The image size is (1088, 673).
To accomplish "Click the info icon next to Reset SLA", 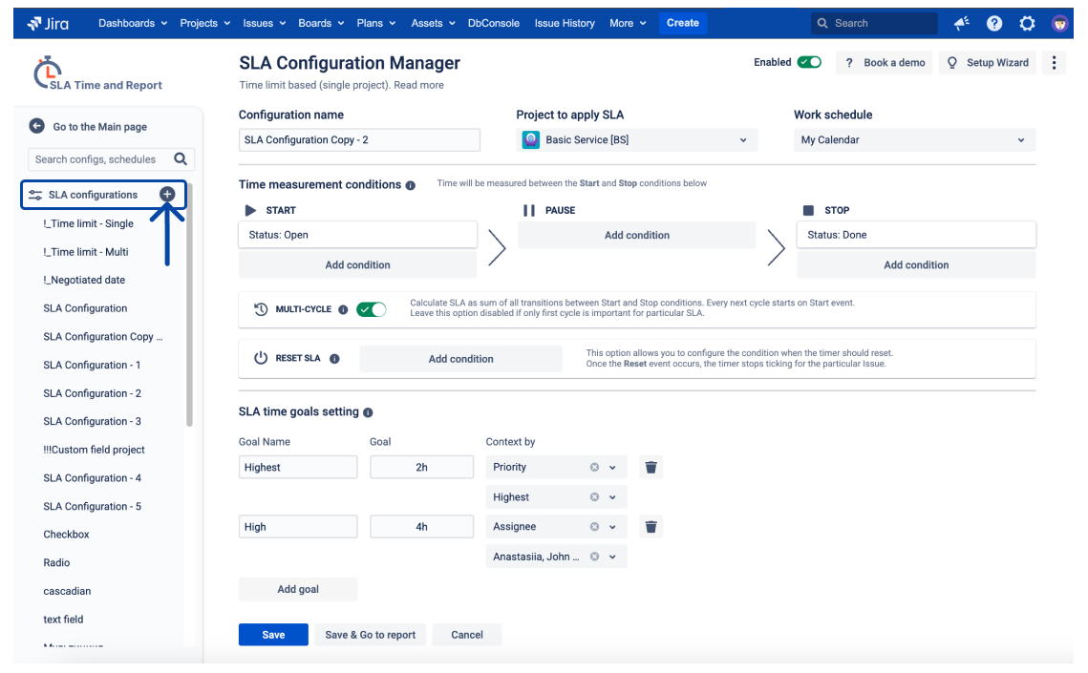I will pos(334,359).
